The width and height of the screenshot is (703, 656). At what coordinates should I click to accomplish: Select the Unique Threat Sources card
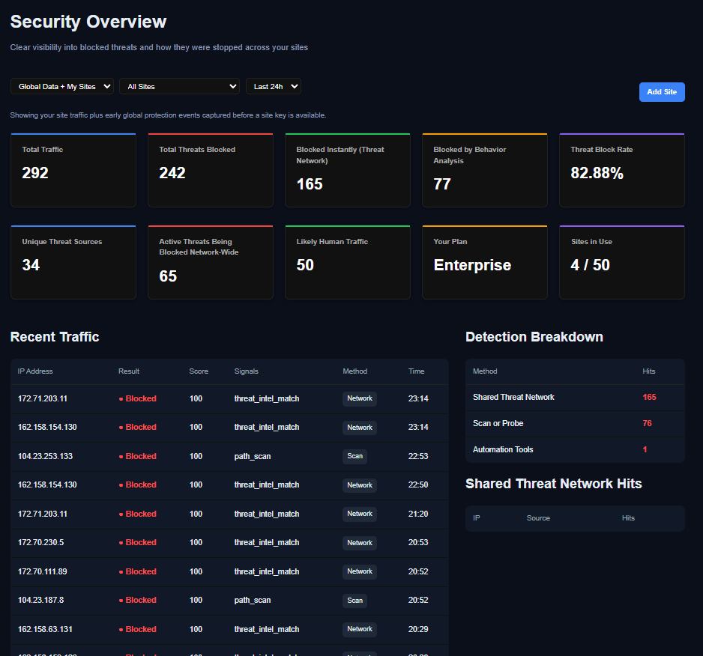(x=73, y=263)
